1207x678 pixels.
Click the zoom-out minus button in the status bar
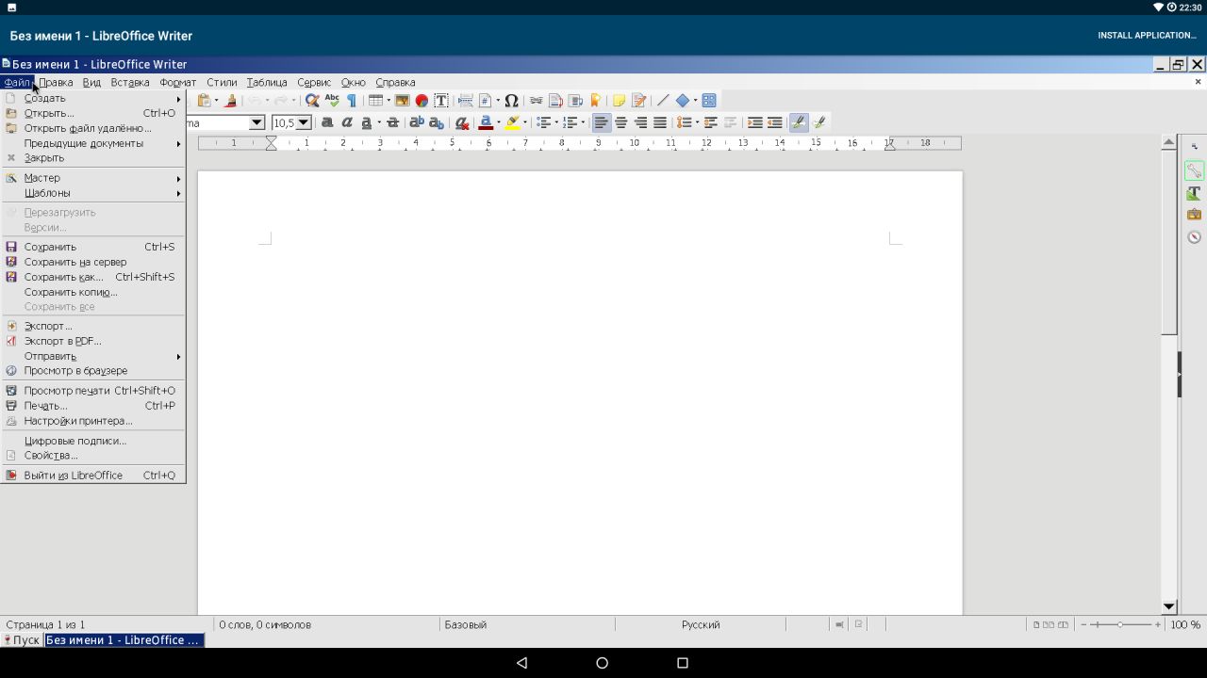click(1084, 624)
